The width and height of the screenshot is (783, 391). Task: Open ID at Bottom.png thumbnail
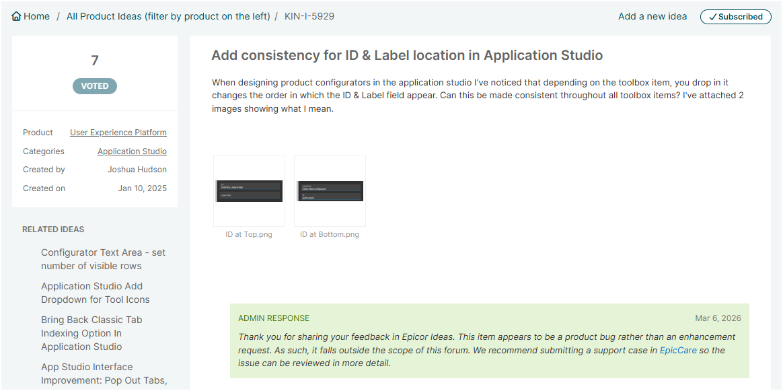click(x=330, y=190)
